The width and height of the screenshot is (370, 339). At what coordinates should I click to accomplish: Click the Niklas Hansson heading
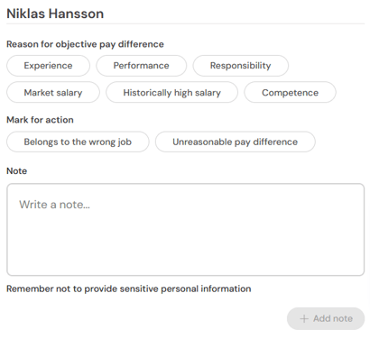[x=55, y=14]
